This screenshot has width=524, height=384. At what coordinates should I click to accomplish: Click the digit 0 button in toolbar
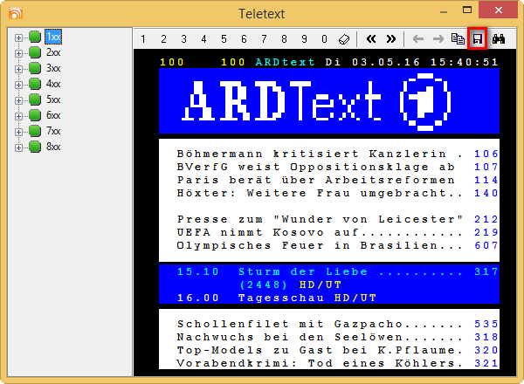click(324, 39)
